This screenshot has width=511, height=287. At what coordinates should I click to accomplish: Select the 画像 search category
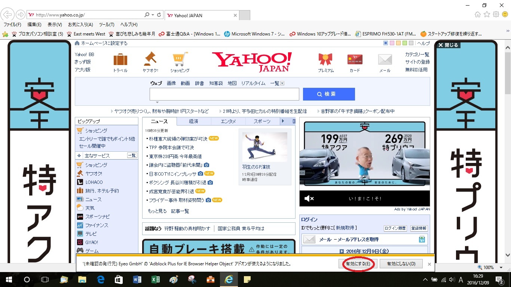(x=171, y=83)
